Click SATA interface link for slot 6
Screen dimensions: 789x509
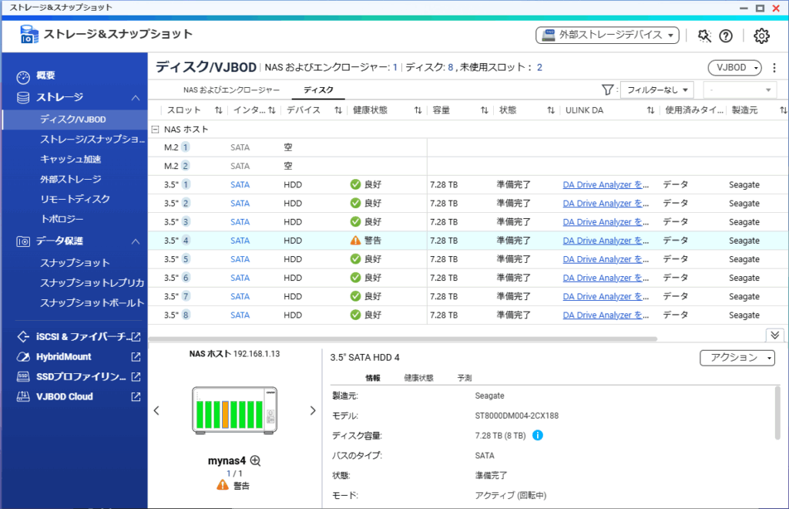[240, 278]
